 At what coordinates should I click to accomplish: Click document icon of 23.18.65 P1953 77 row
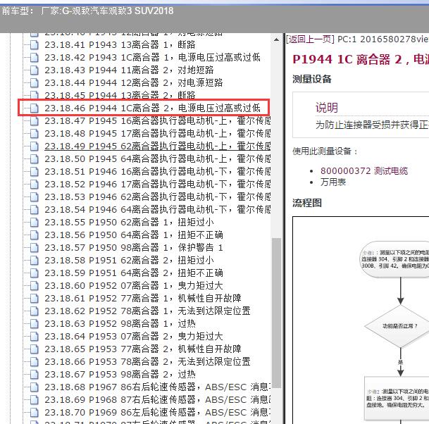[x=35, y=349]
